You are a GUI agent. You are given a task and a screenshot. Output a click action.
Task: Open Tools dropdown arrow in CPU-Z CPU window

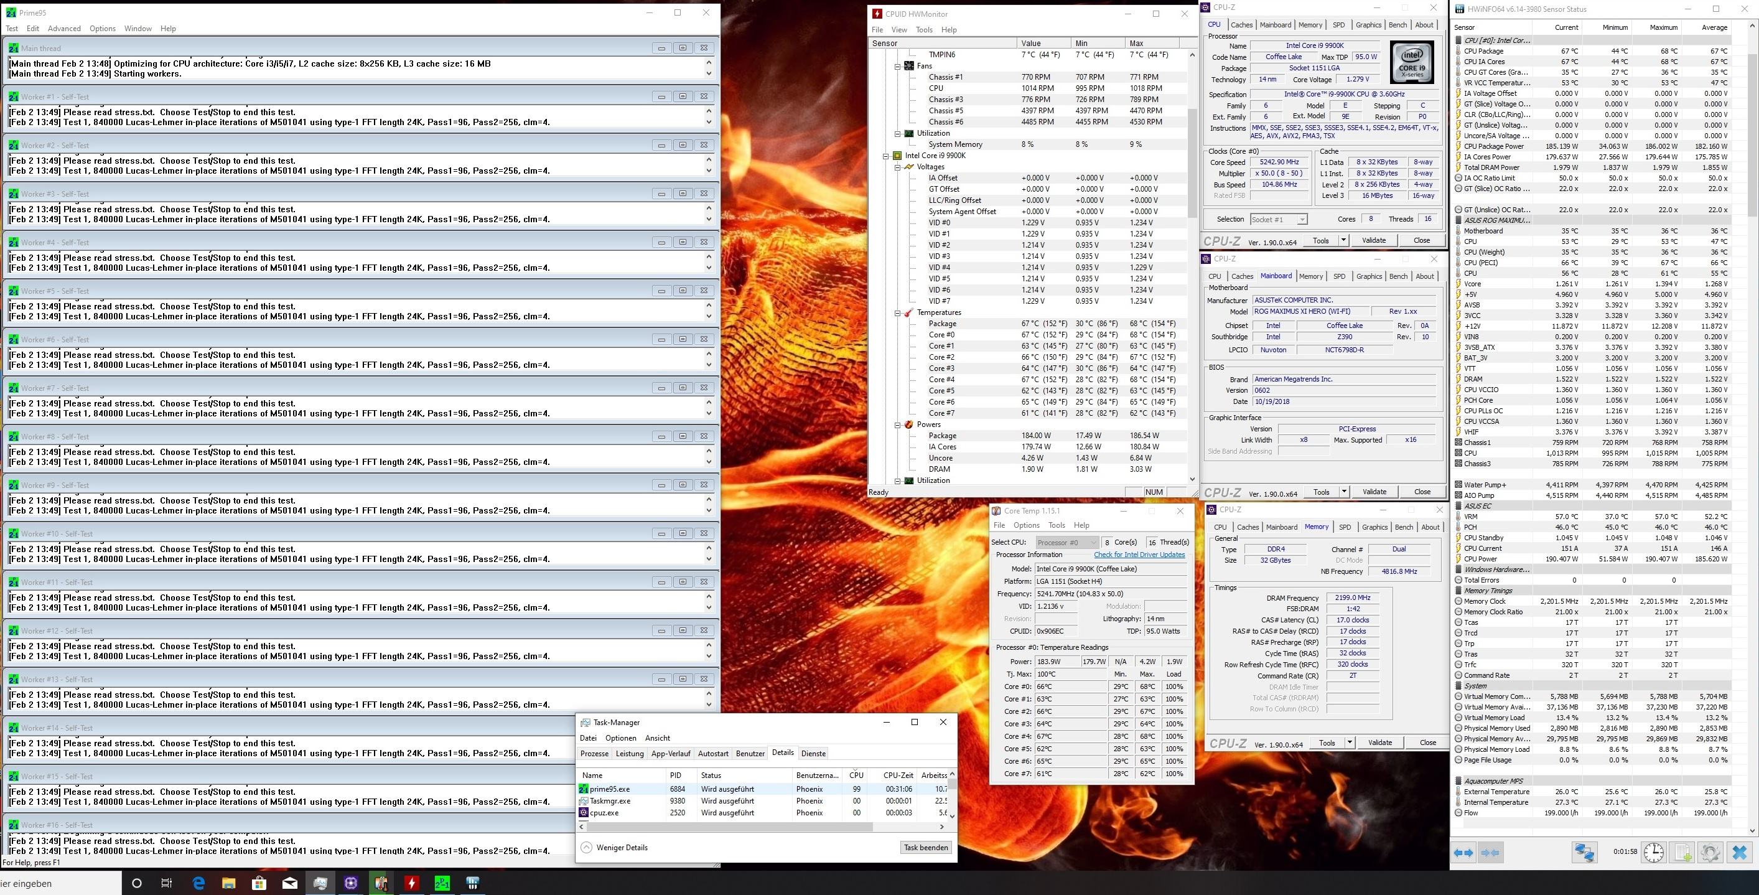(1343, 240)
